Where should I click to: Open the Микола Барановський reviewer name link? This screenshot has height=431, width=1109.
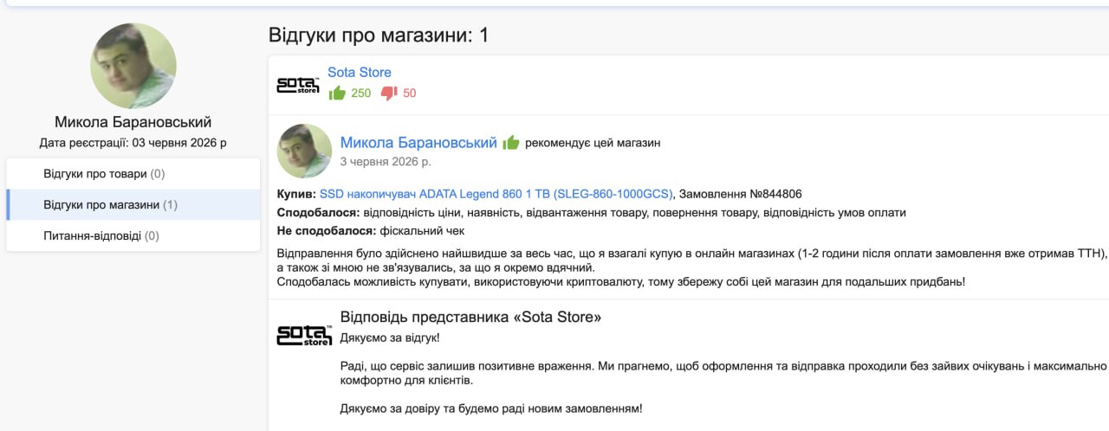tap(418, 143)
